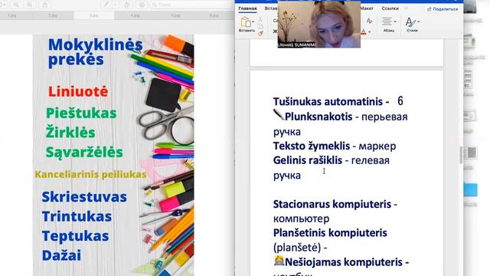Click the Clear Formatting icon in Word
Screen dimensions: 490x276
point(369,21)
